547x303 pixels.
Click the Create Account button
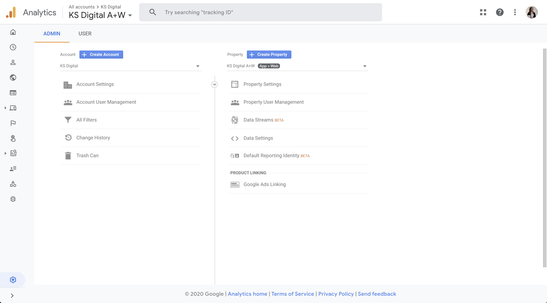pos(101,55)
